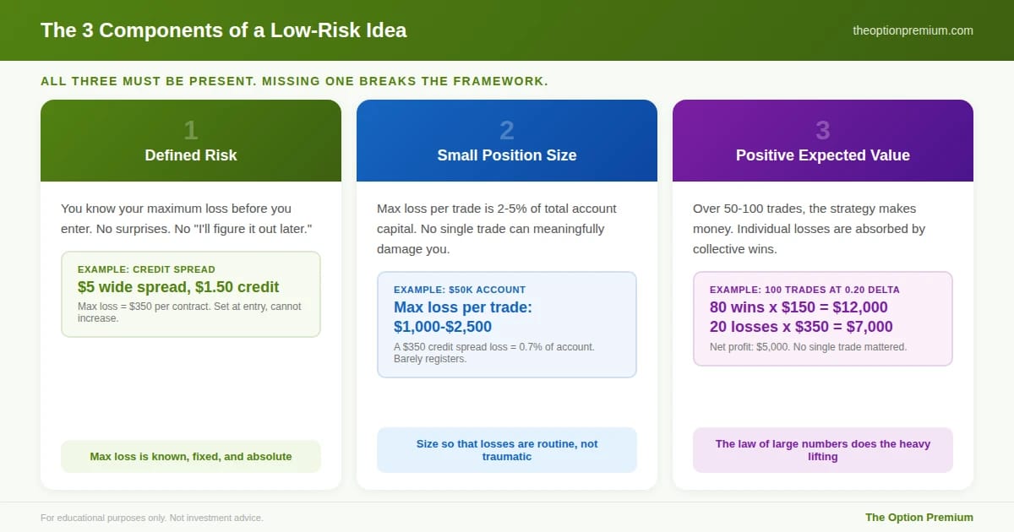Select the number 1 on the green card
The image size is (1014, 532).
[191, 130]
